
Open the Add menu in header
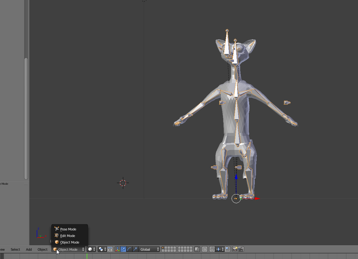(29, 249)
